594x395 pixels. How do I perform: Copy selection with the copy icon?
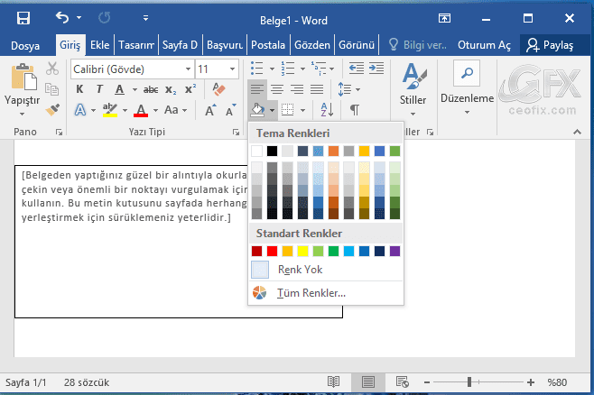(x=51, y=89)
